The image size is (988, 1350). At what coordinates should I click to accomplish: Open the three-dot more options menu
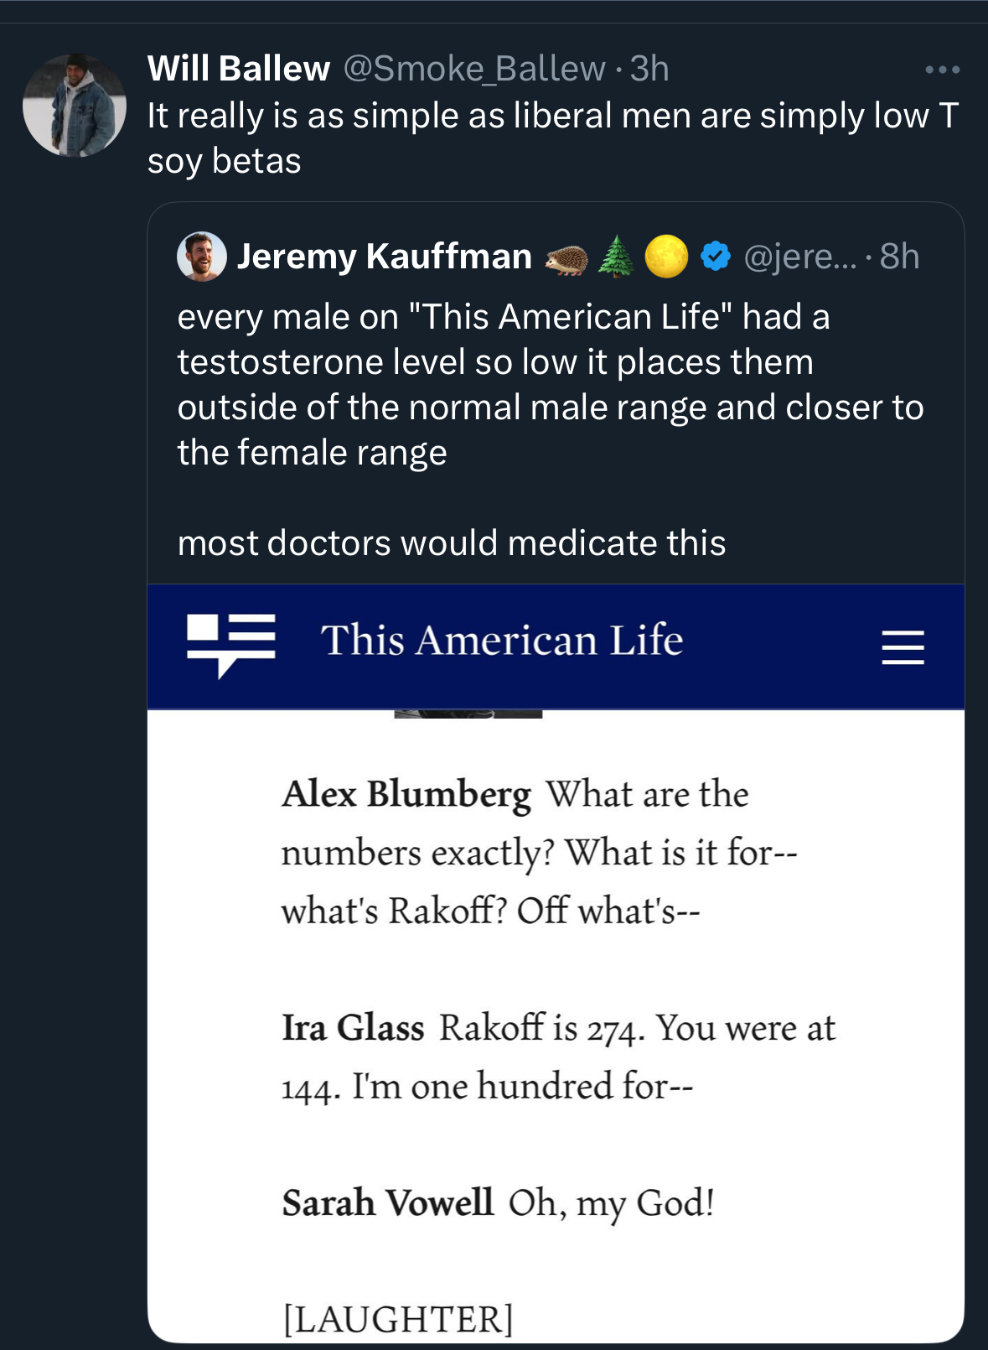942,70
